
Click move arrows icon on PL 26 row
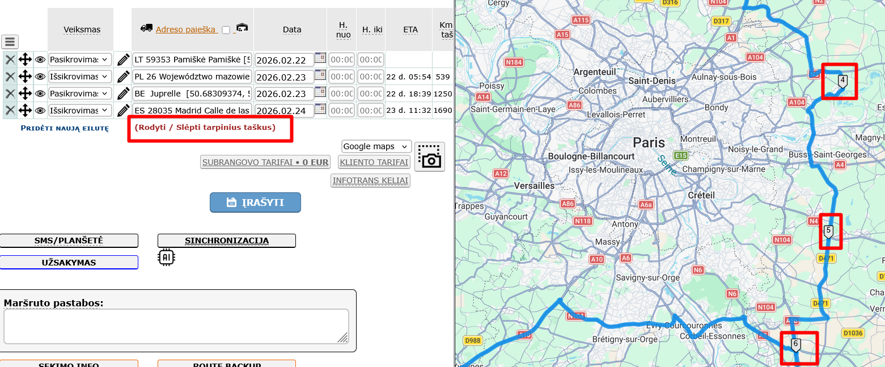coord(25,77)
